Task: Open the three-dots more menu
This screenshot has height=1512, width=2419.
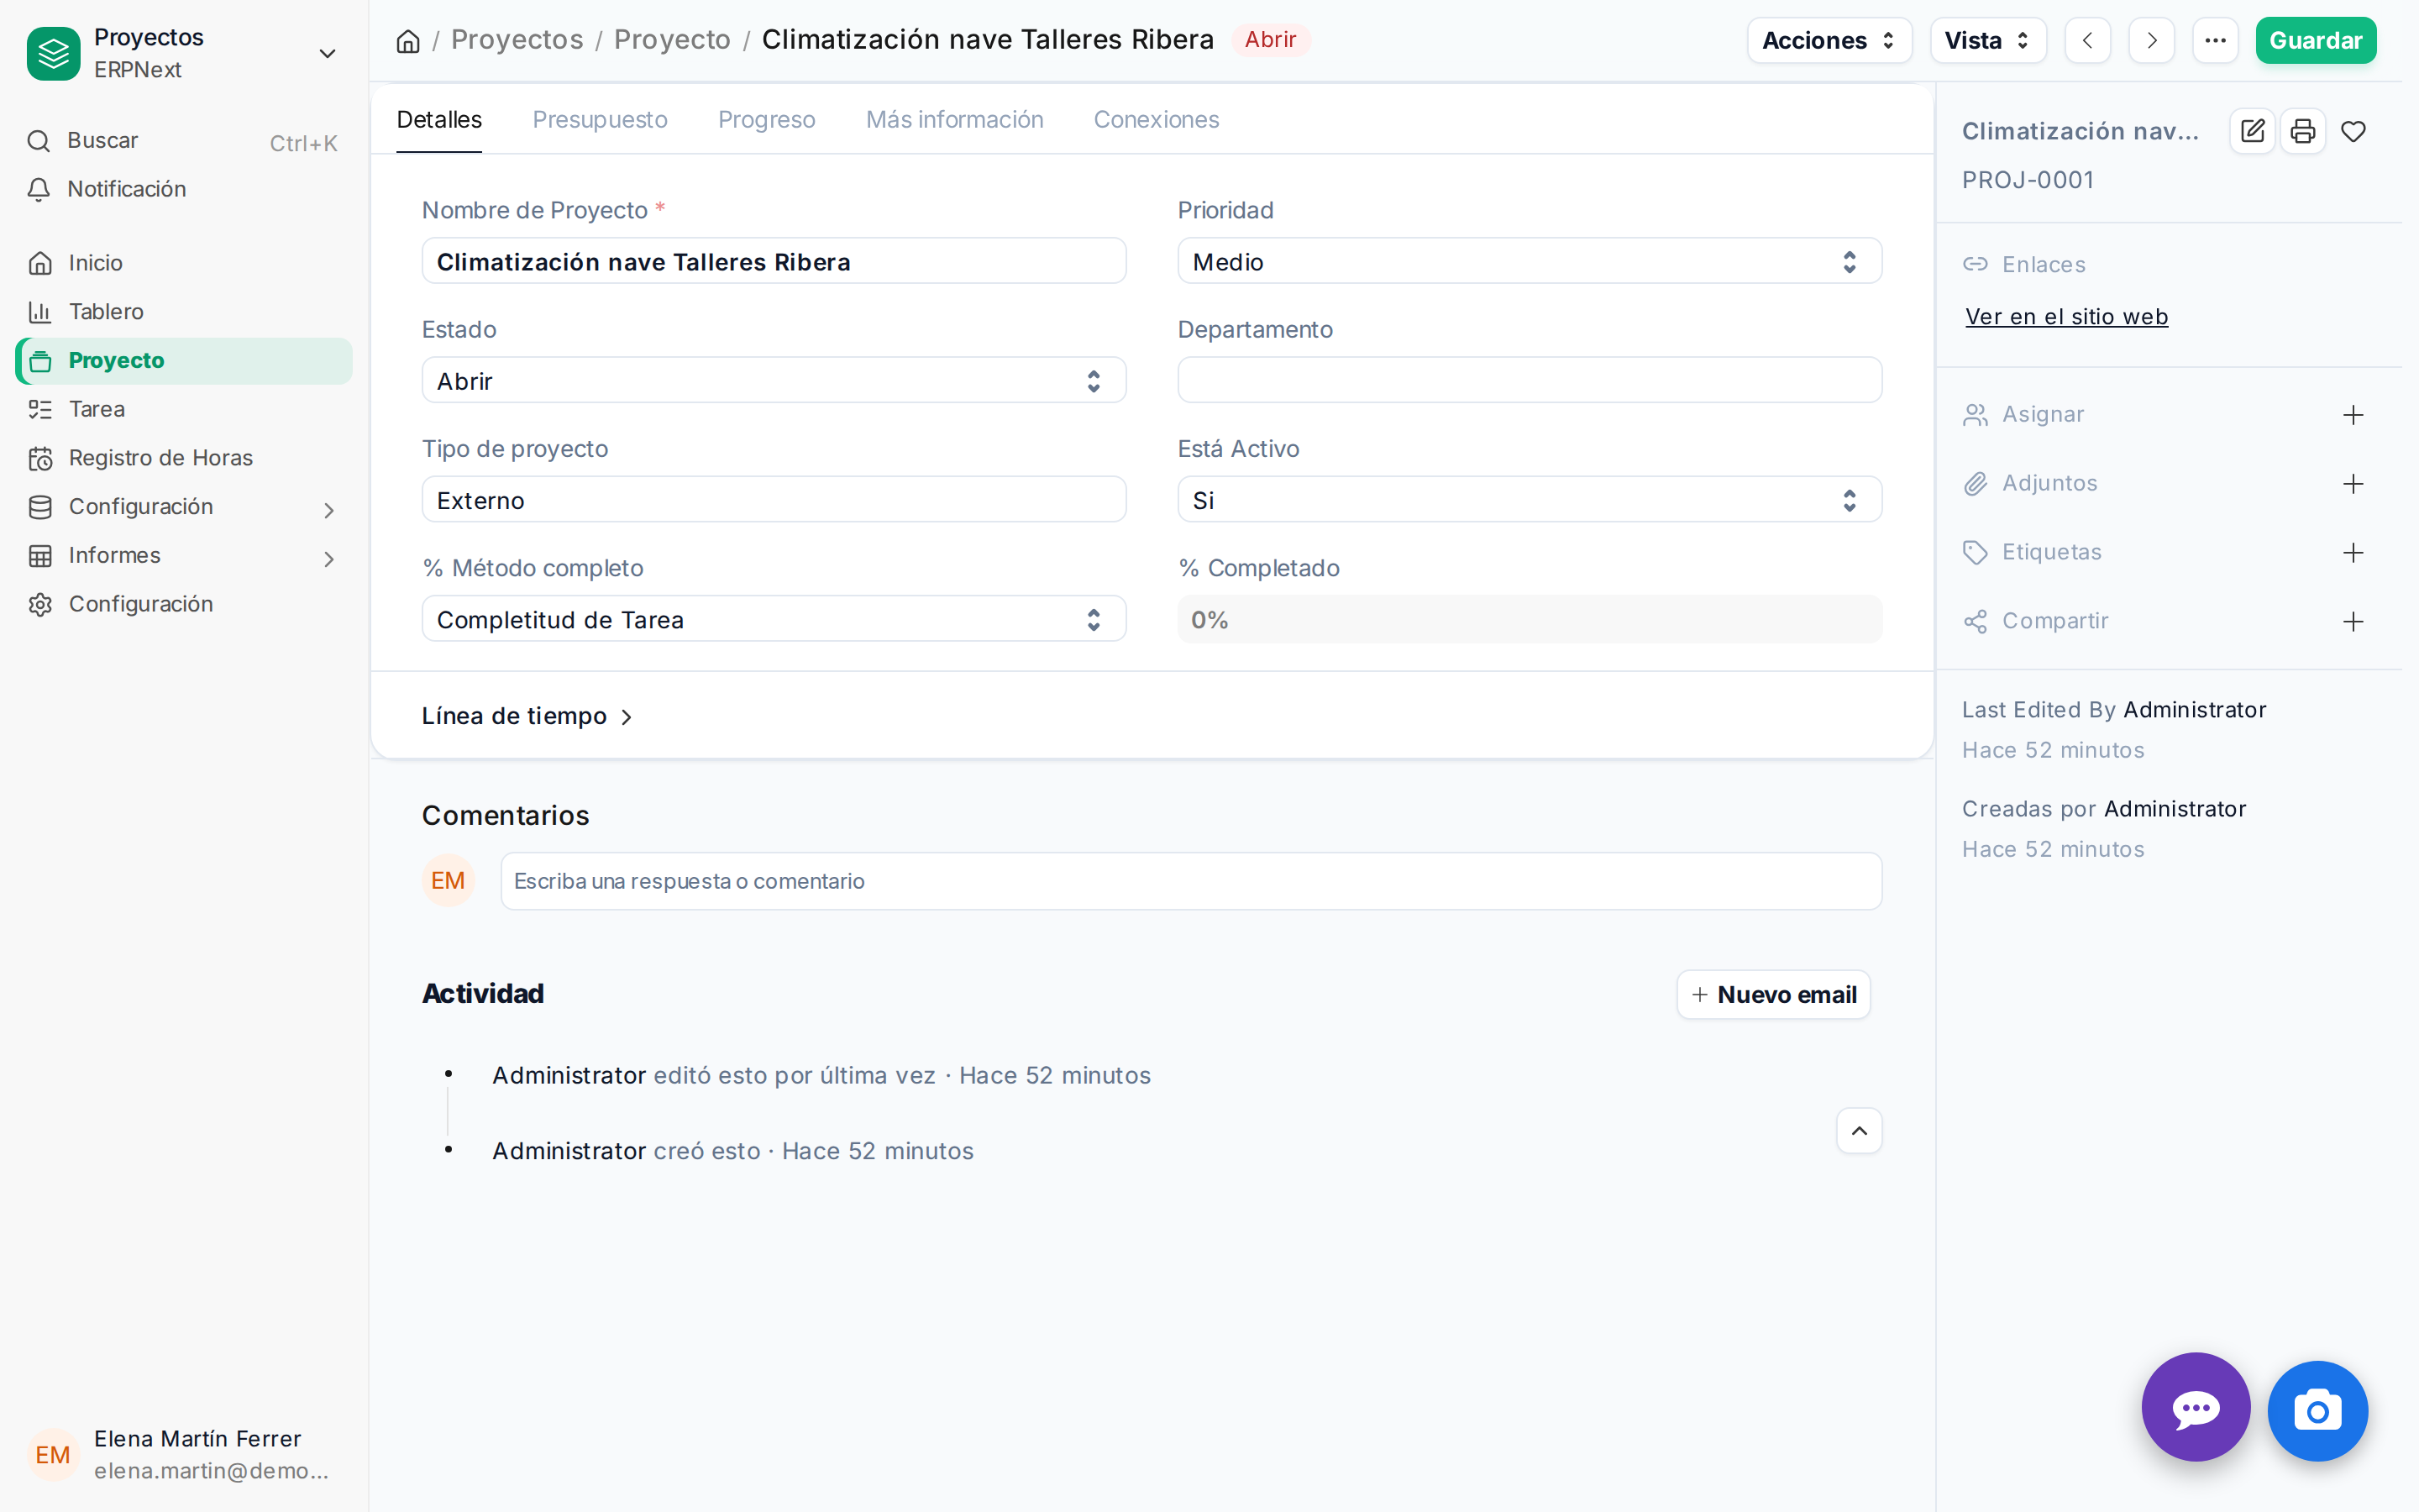Action: (x=2216, y=41)
